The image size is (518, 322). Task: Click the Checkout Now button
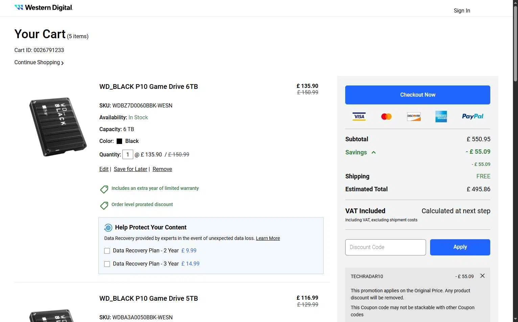[418, 95]
